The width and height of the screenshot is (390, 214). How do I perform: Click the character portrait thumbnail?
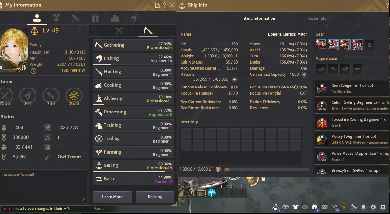pos(14,50)
